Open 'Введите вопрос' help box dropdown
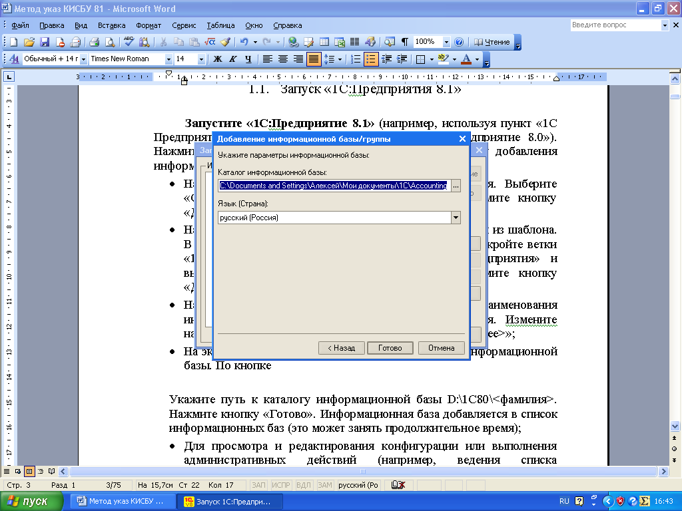Screen dimensions: 682x511 coord(665,25)
